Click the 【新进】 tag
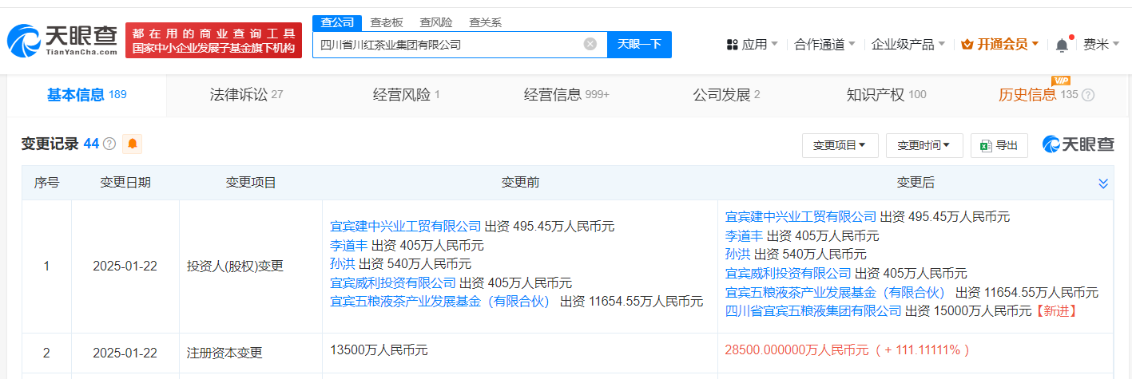The height and width of the screenshot is (379, 1132). (x=1057, y=310)
